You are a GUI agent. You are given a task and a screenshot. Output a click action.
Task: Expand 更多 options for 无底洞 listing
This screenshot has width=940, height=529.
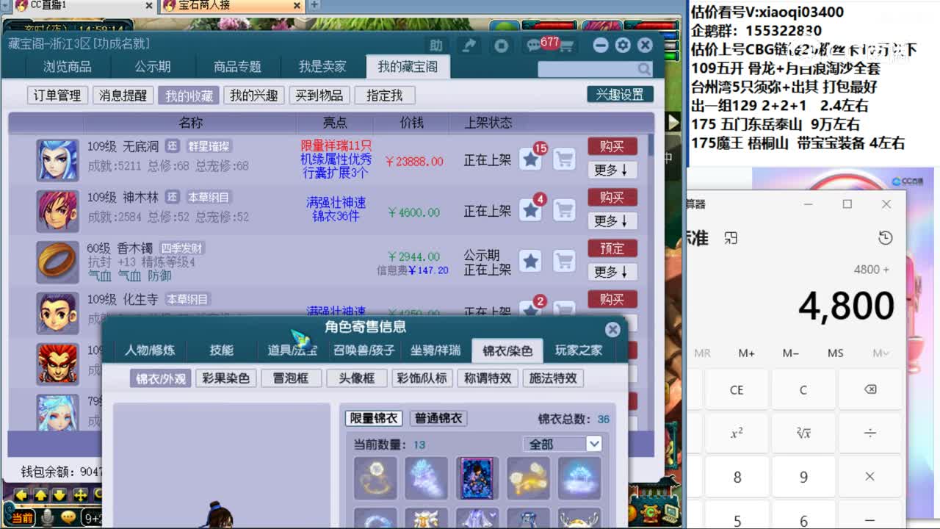612,170
